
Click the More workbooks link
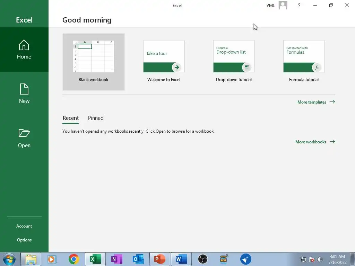(315, 142)
